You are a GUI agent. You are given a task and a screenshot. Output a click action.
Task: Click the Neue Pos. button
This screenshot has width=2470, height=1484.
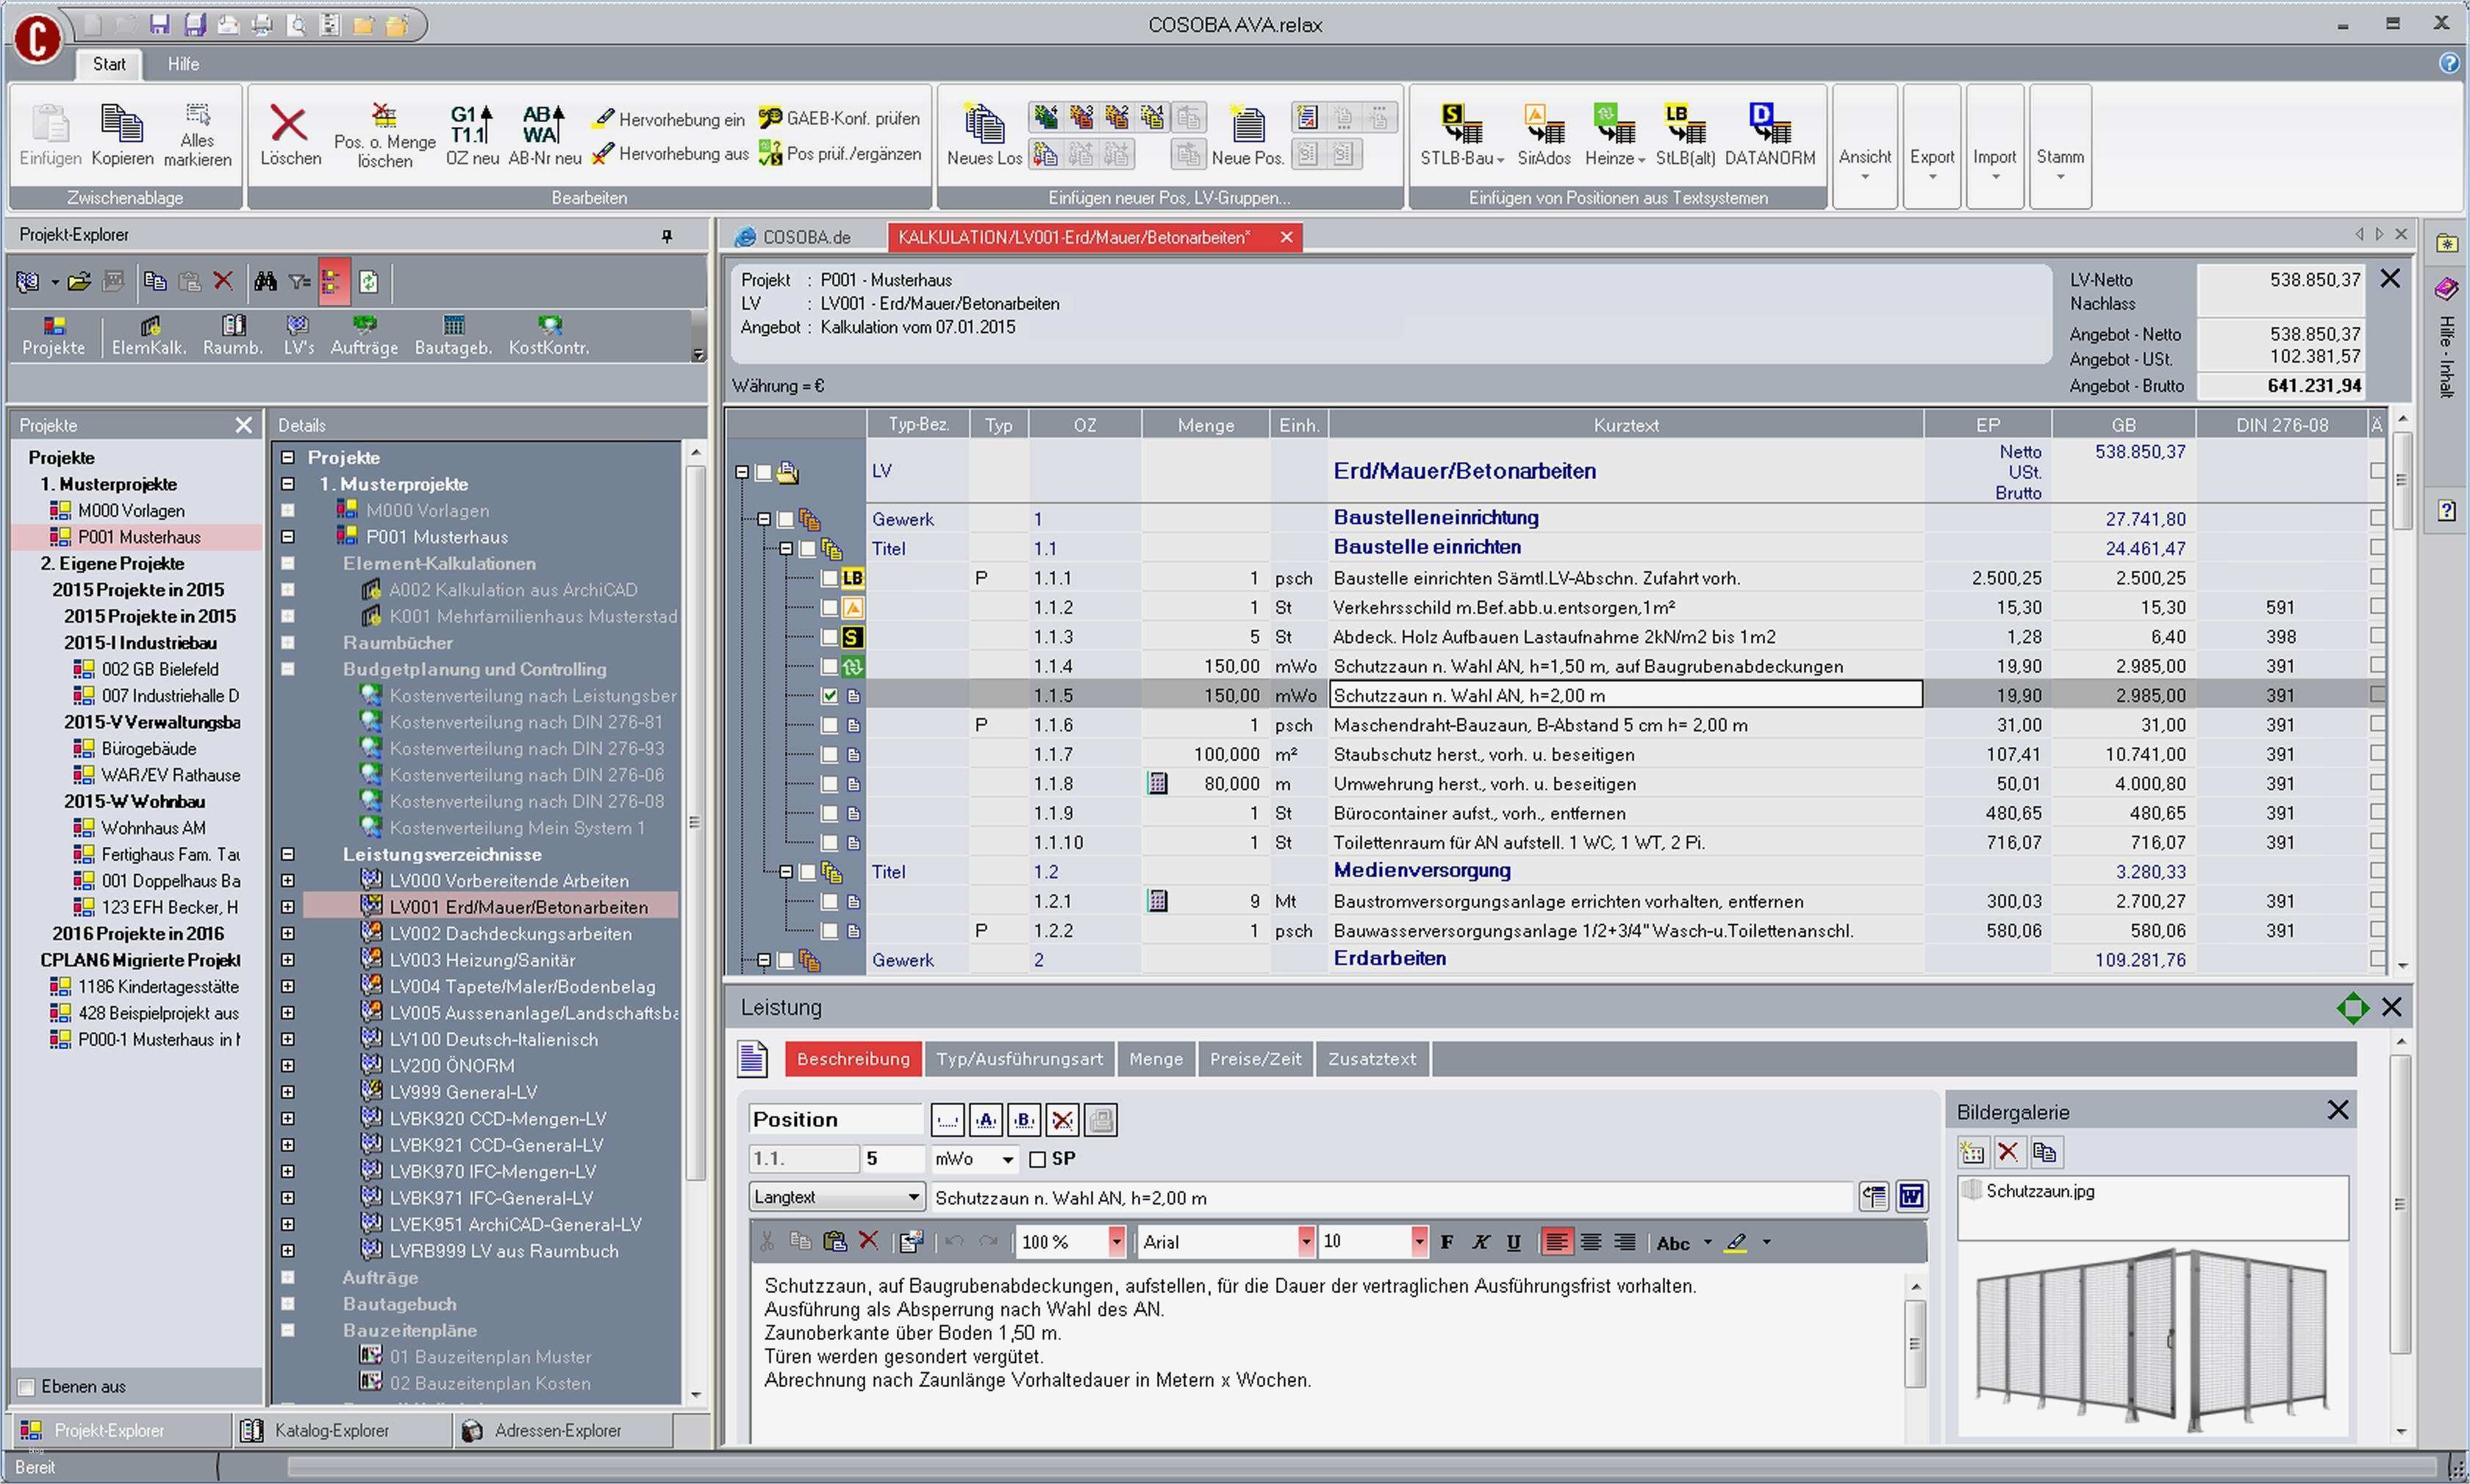[1248, 135]
